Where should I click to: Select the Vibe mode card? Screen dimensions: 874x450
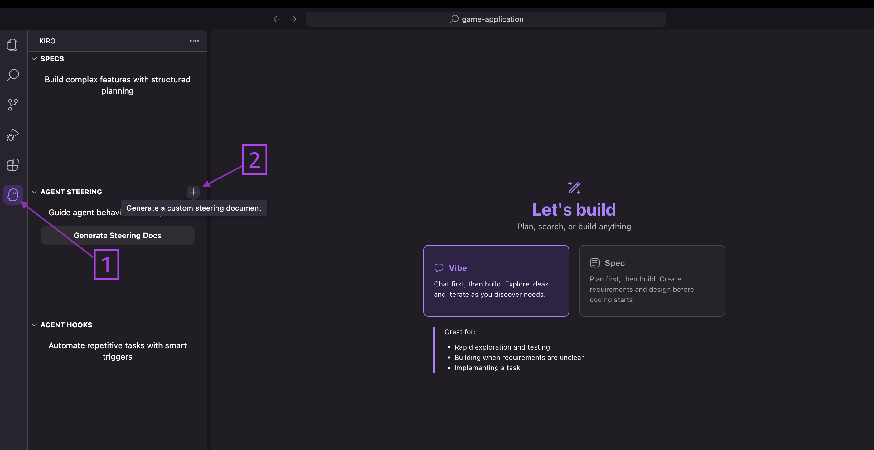pyautogui.click(x=496, y=281)
